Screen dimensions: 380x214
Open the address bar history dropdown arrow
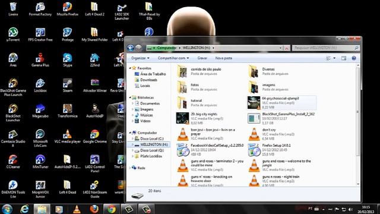pyautogui.click(x=280, y=48)
